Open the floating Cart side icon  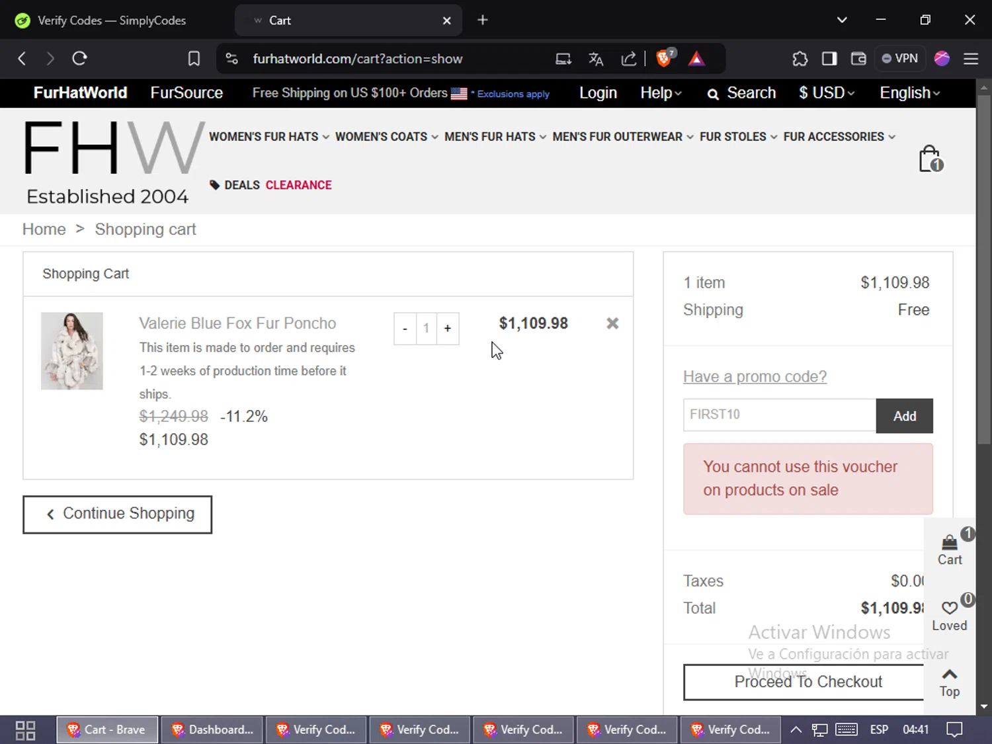pyautogui.click(x=950, y=549)
